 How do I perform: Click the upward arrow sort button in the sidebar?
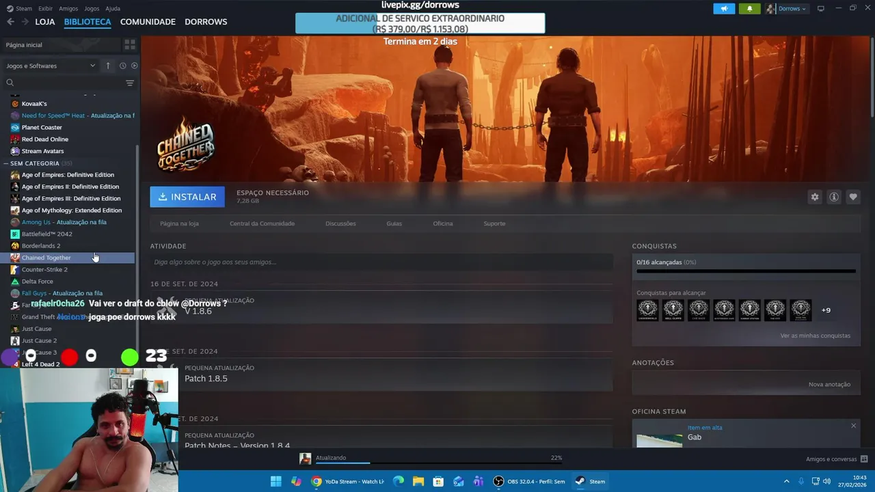pos(107,66)
